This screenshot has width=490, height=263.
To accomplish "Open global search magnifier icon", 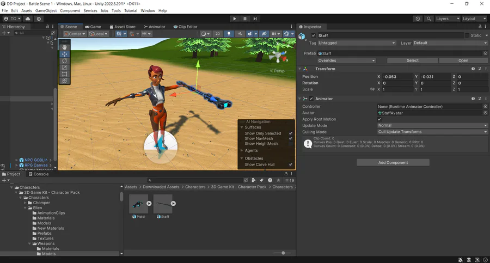I will [x=429, y=19].
